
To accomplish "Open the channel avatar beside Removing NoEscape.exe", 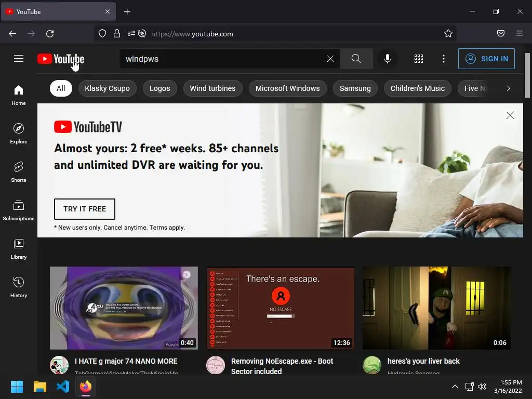I will 216,365.
